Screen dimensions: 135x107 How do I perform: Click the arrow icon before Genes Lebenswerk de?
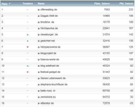[39, 78]
